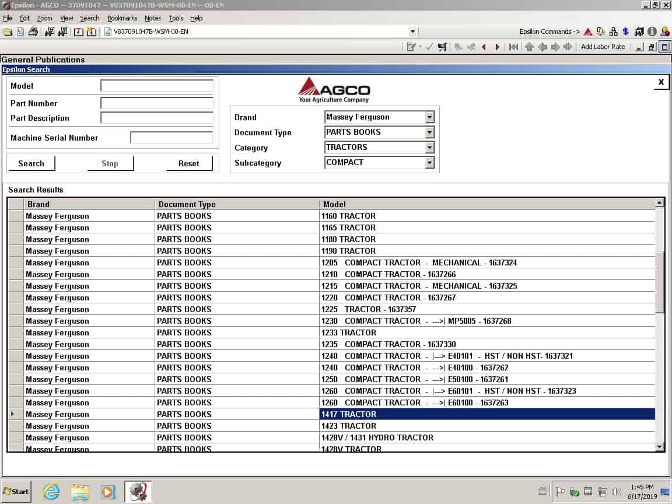672x504 pixels.
Task: Select the 1423 TRACTOR result row
Action: [x=332, y=426]
